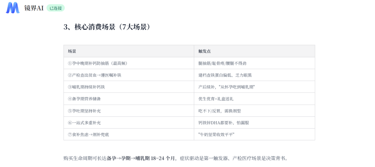Select row ④备孕期营养储备
375x167 pixels.
pos(189,99)
